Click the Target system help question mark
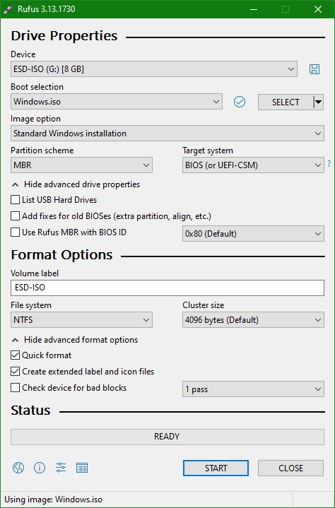The width and height of the screenshot is (335, 508). (329, 164)
